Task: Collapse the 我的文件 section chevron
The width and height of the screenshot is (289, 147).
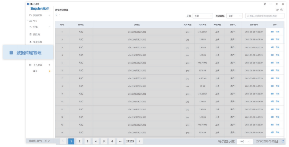Action: coord(50,15)
